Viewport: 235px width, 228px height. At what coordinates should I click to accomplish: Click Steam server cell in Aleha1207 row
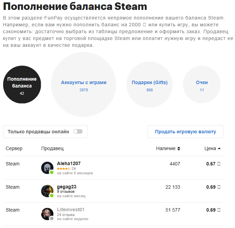(13, 164)
